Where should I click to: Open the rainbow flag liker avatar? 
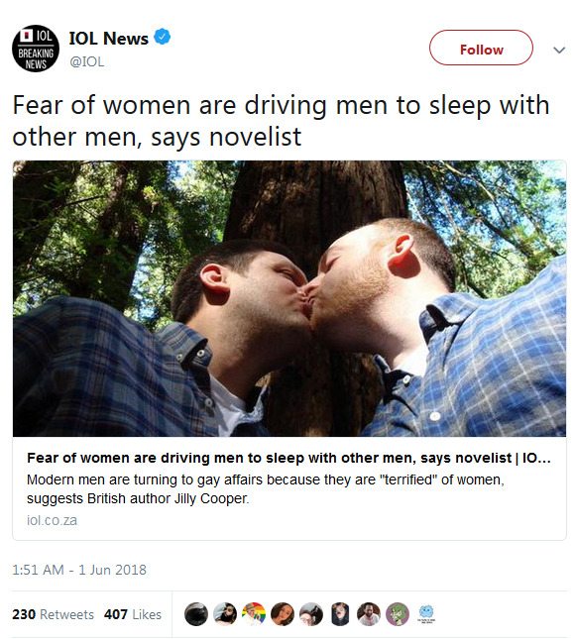254,614
